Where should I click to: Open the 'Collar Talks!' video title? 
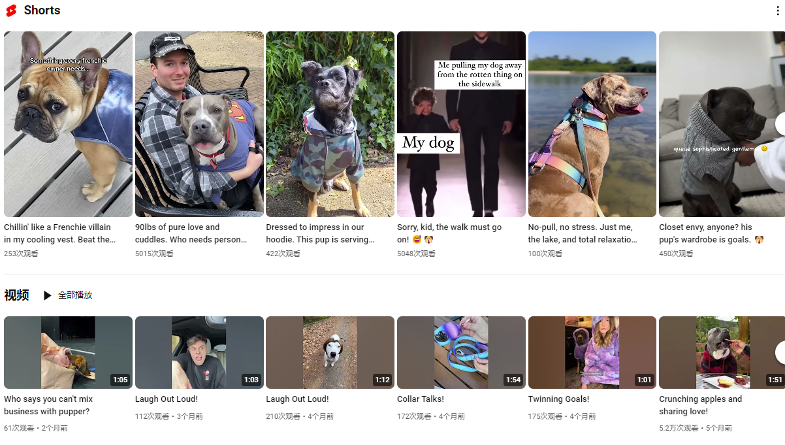(x=421, y=399)
